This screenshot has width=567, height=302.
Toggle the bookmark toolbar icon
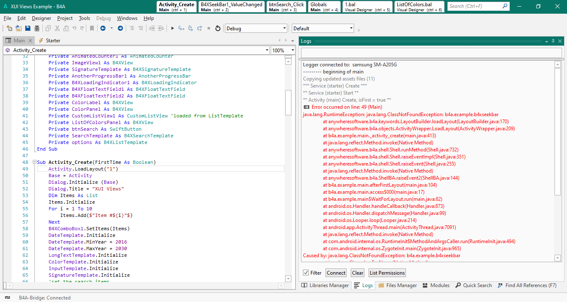pos(92,28)
